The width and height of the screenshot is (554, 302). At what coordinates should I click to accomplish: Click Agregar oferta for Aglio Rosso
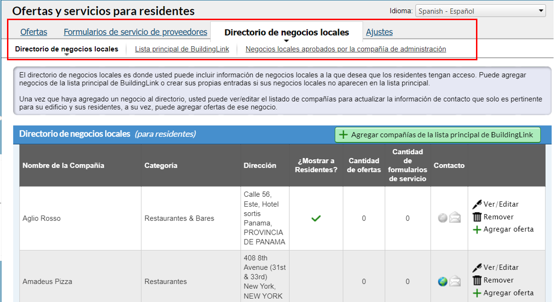[508, 229]
